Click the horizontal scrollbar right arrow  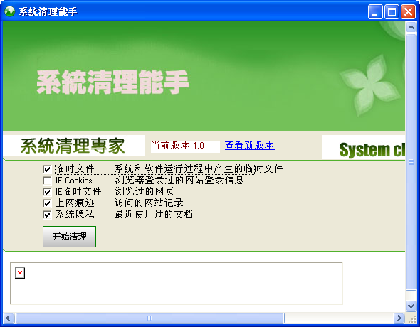[399, 318]
